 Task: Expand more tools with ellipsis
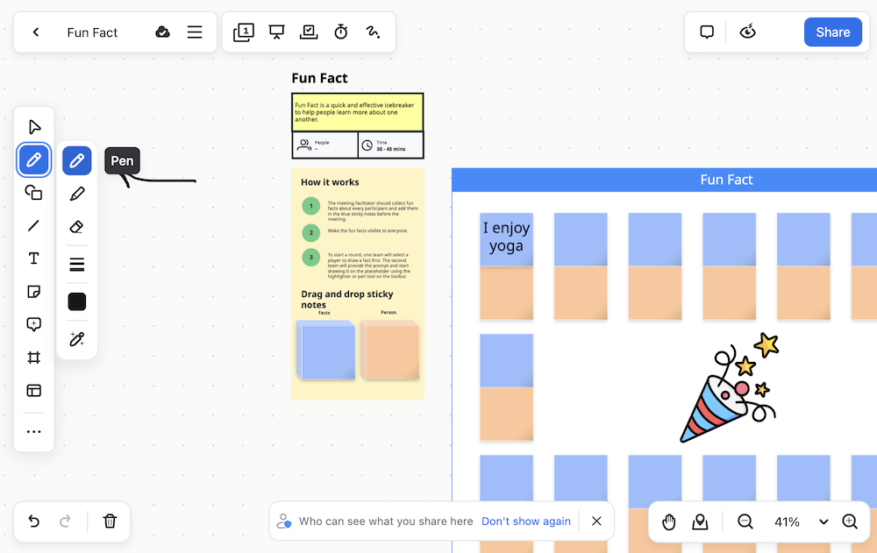coord(34,432)
